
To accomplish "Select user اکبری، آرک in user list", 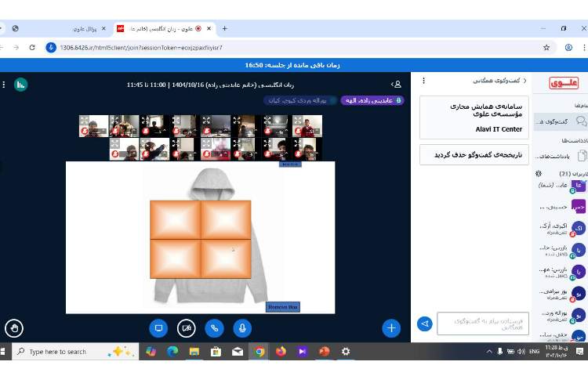I will click(561, 228).
